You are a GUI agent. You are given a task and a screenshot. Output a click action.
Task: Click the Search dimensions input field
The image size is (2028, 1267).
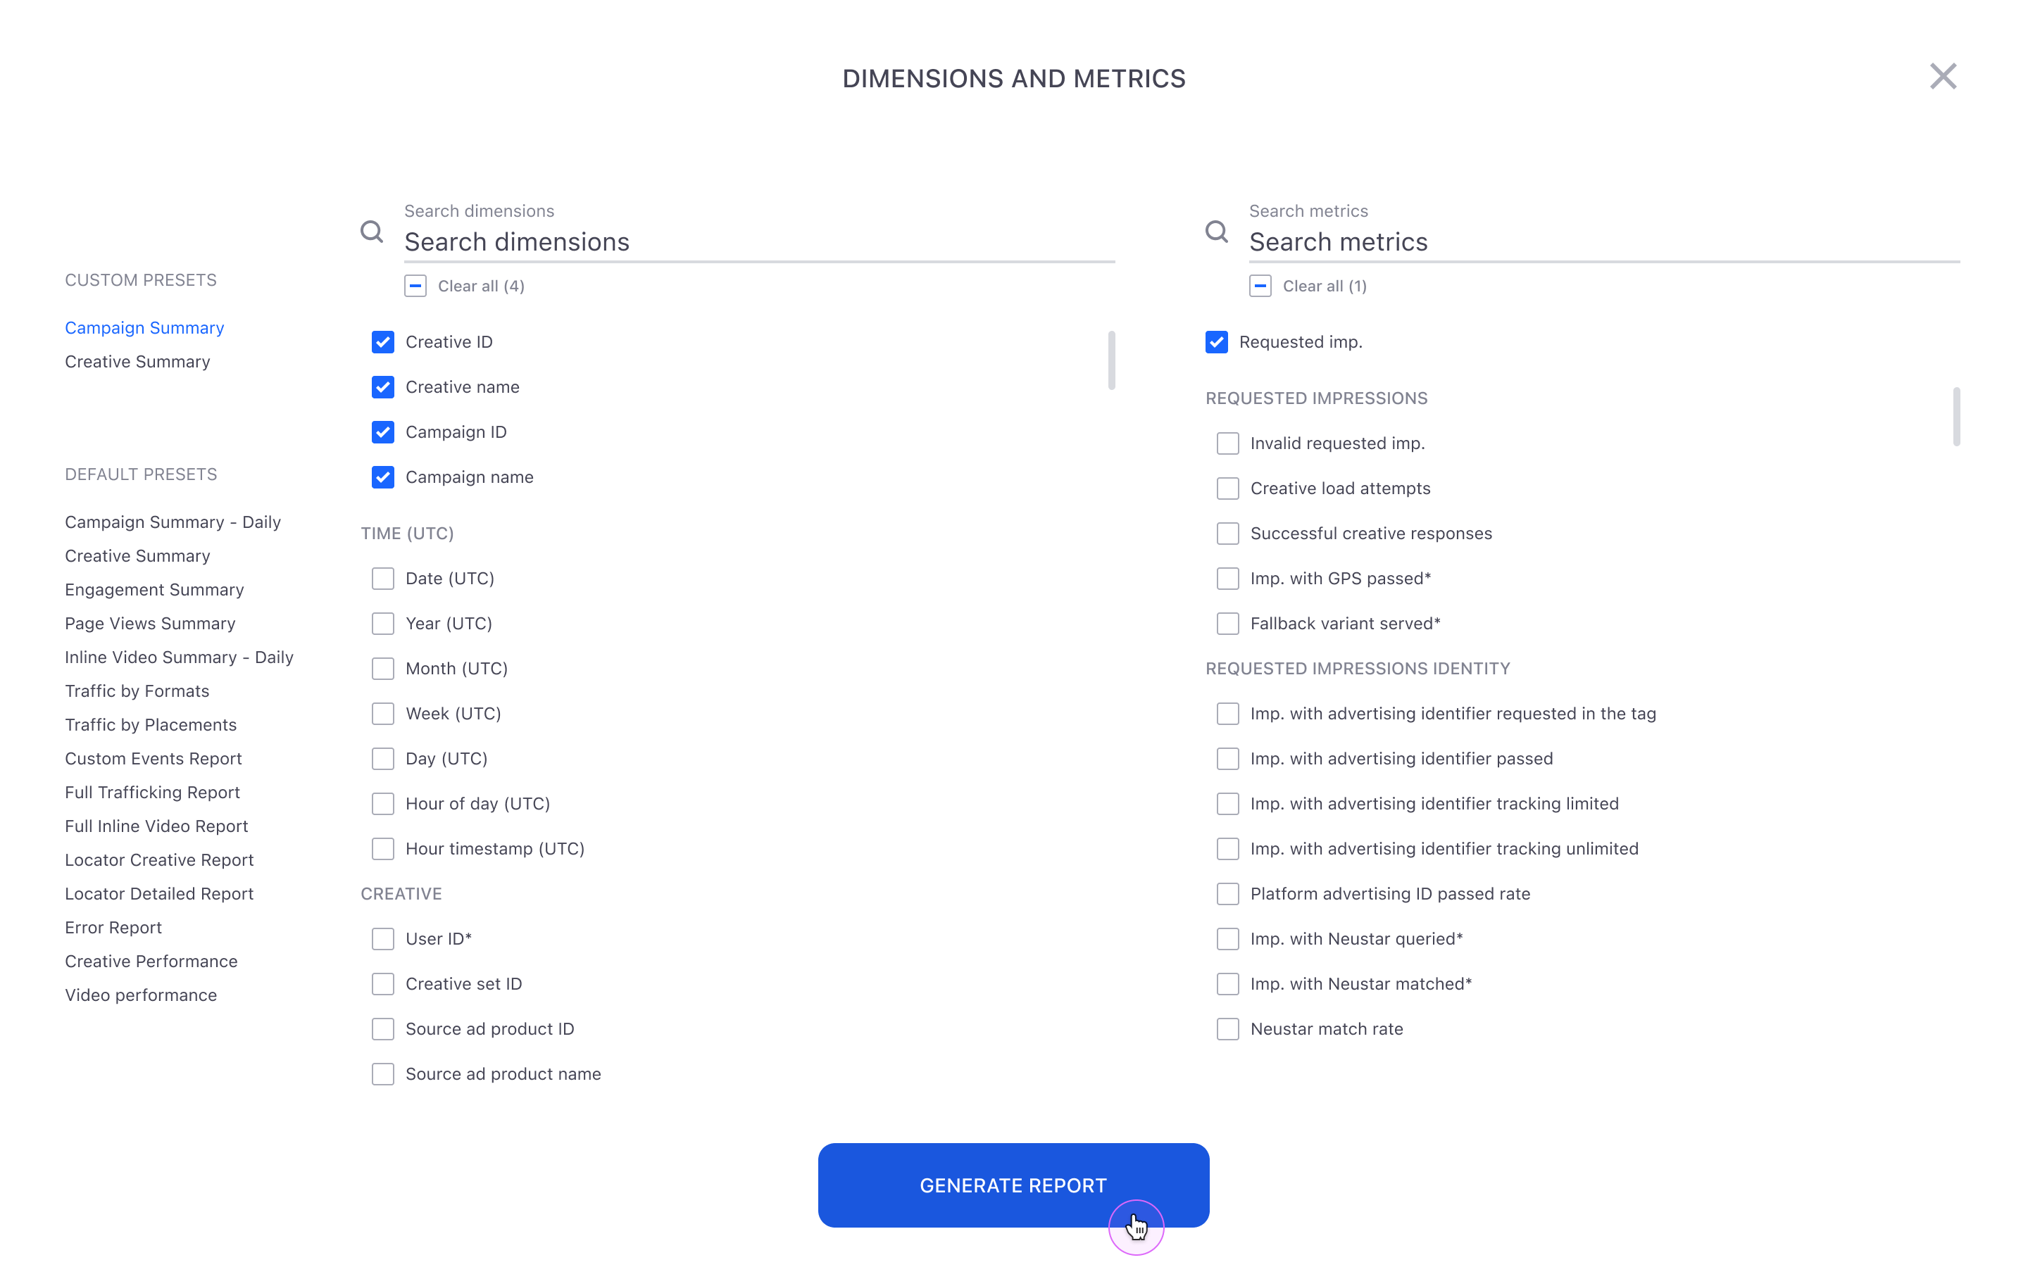point(758,242)
